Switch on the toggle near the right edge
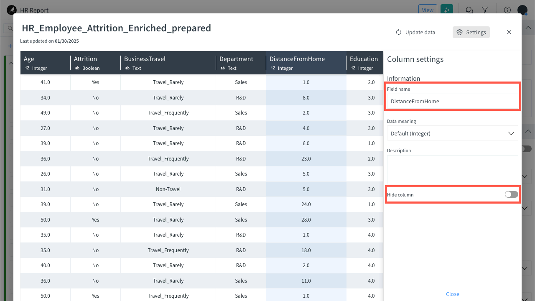This screenshot has width=535, height=301. click(x=527, y=148)
